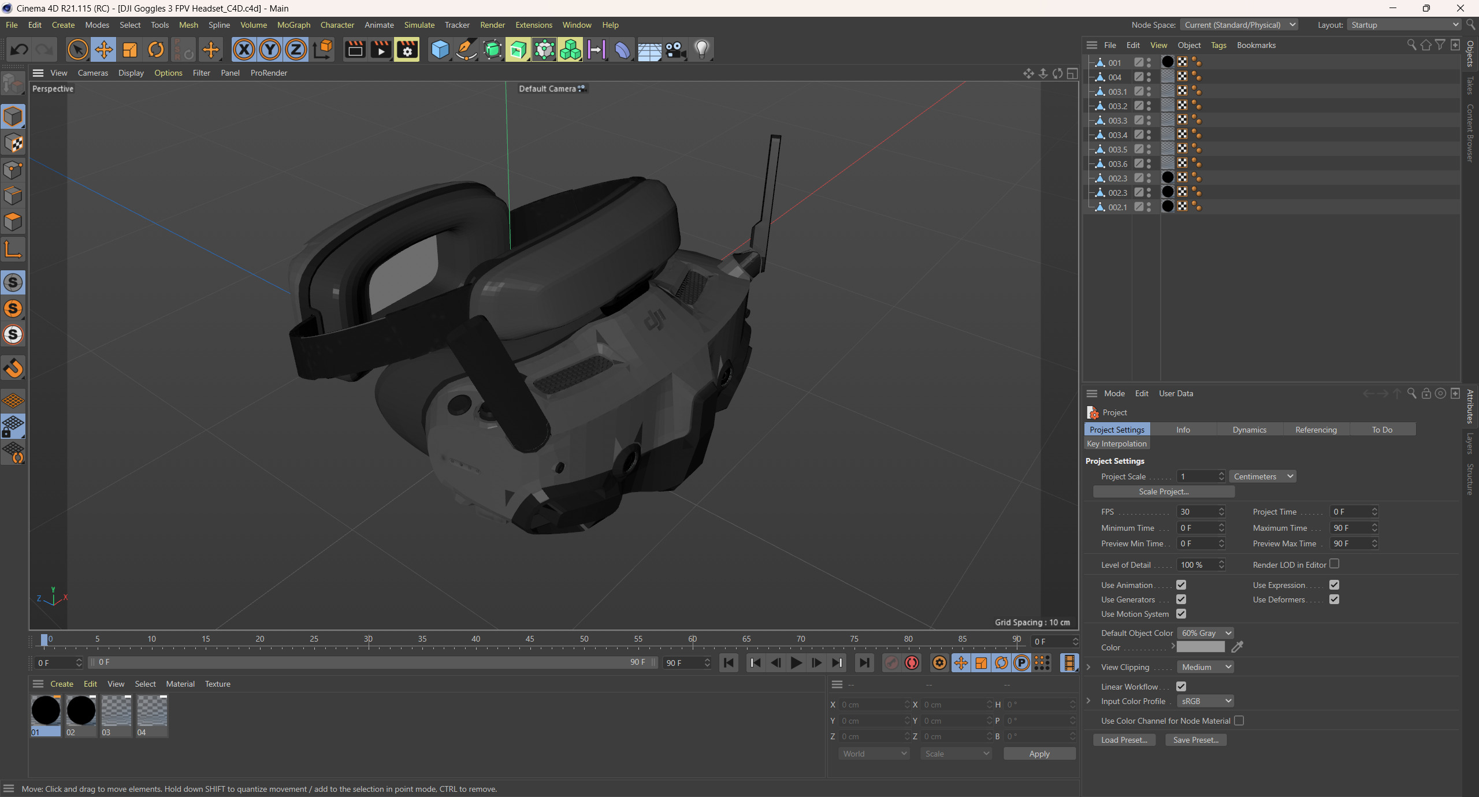This screenshot has height=797, width=1479.
Task: Toggle Use Generators checkbox
Action: tap(1181, 599)
